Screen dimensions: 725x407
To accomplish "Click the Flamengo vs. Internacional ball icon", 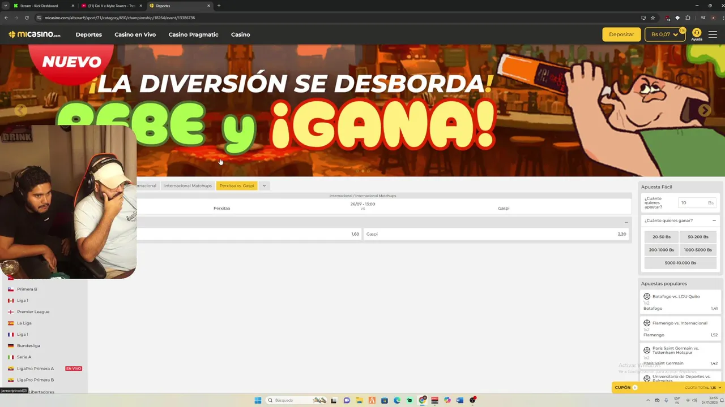I will pos(647,323).
